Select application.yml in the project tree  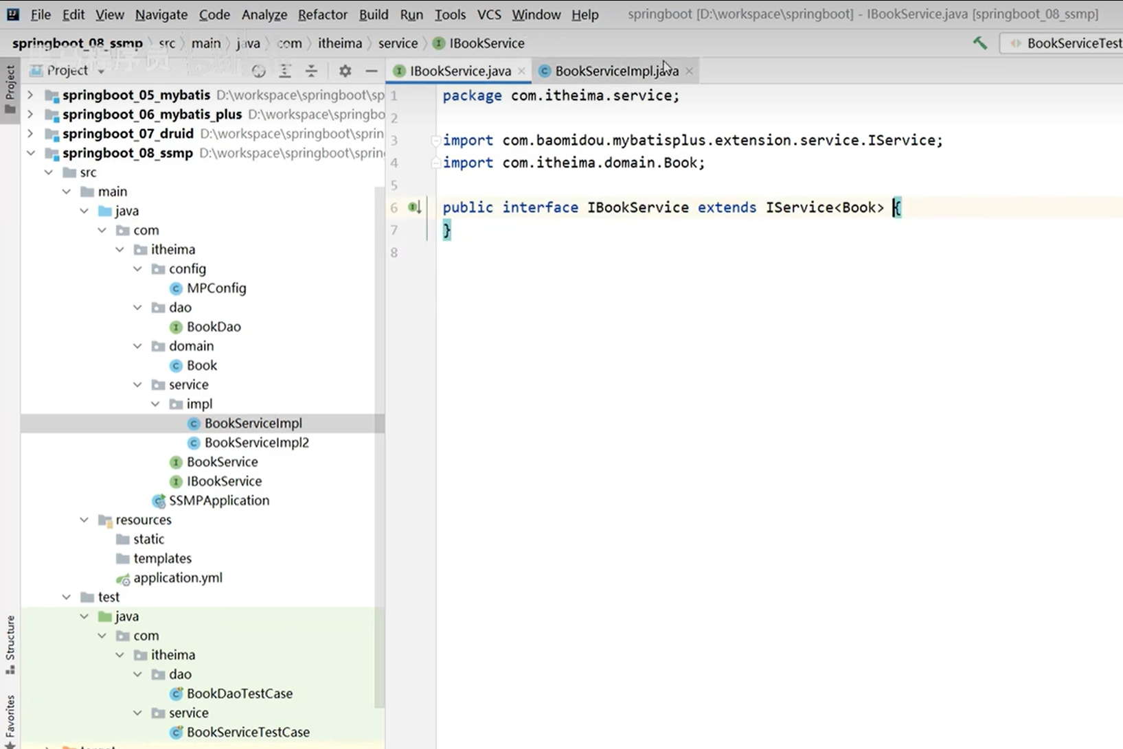click(x=177, y=577)
